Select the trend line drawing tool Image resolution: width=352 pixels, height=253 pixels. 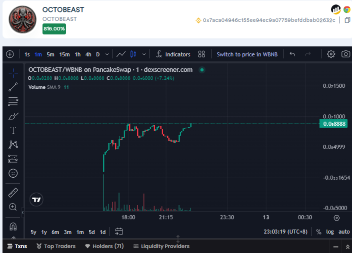click(13, 87)
